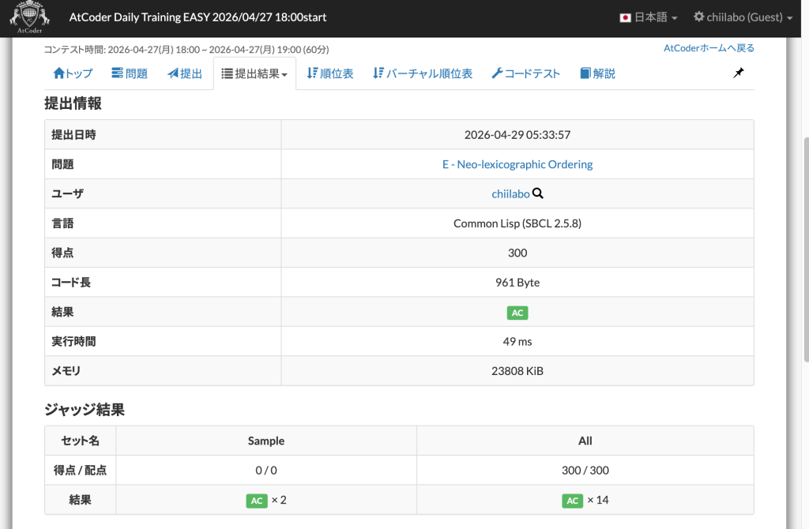Open the 問題 tasks tab
Image resolution: width=809 pixels, height=529 pixels.
[130, 73]
